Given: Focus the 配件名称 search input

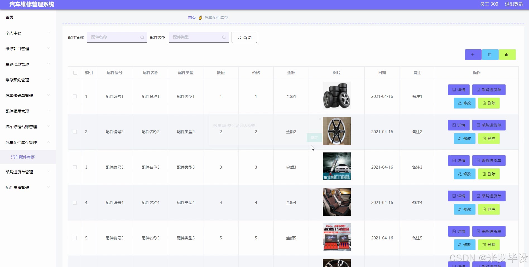Looking at the screenshot, I should [117, 37].
